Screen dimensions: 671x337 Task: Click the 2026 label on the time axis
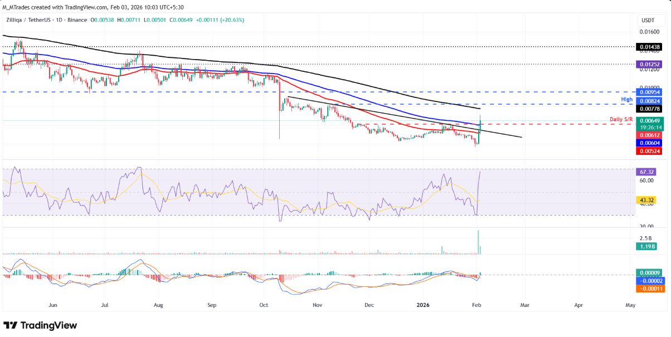pyautogui.click(x=422, y=305)
